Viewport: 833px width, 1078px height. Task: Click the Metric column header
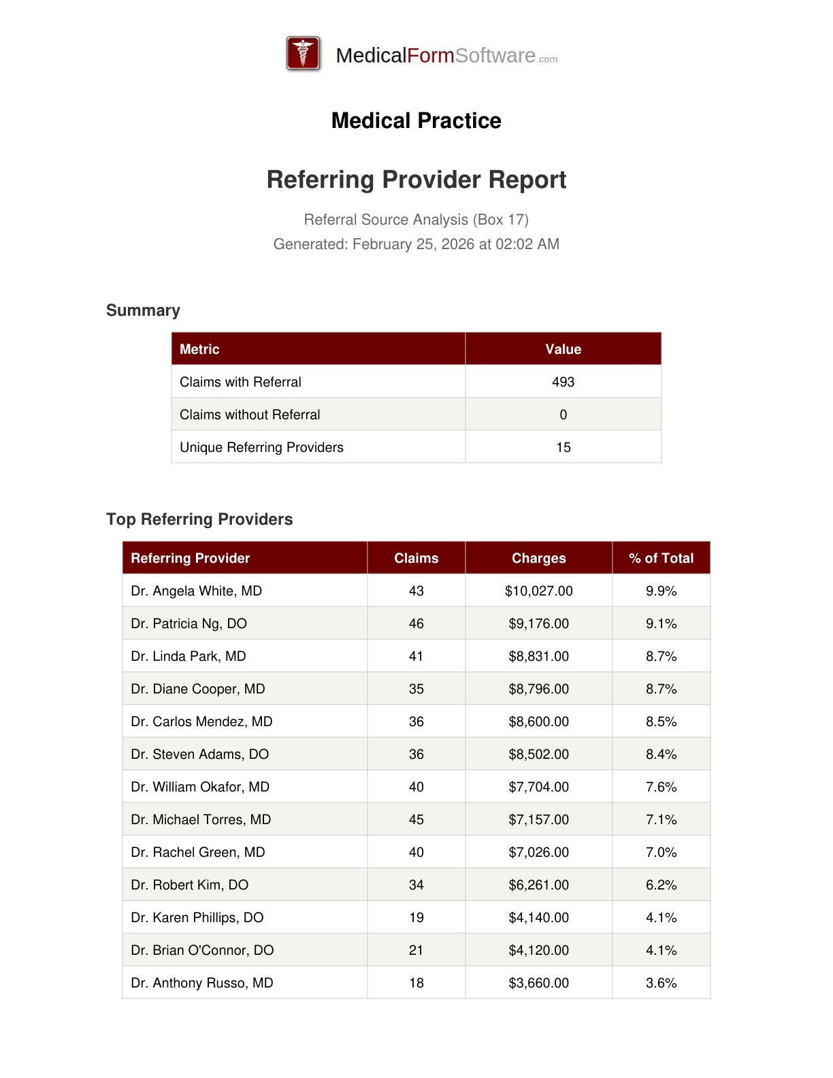point(199,349)
